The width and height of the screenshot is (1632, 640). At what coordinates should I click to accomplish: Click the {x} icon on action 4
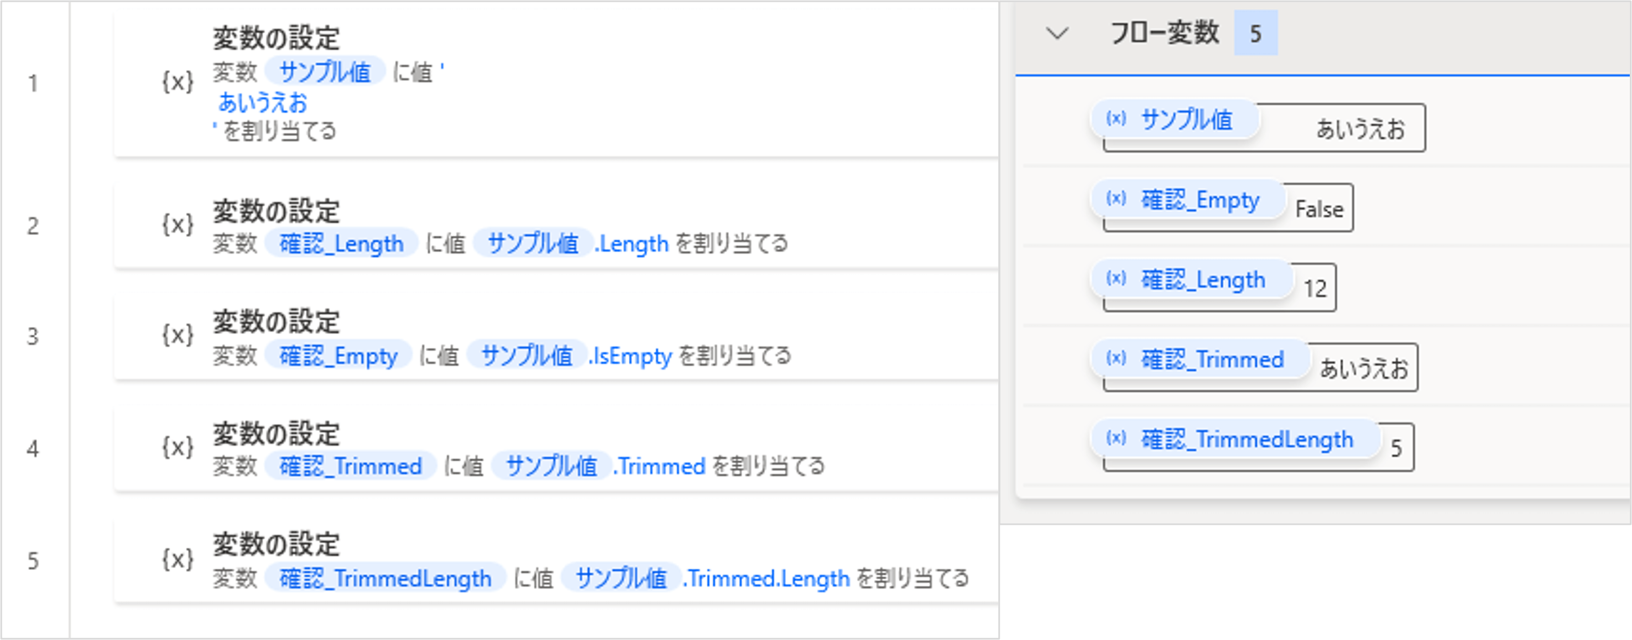click(178, 448)
